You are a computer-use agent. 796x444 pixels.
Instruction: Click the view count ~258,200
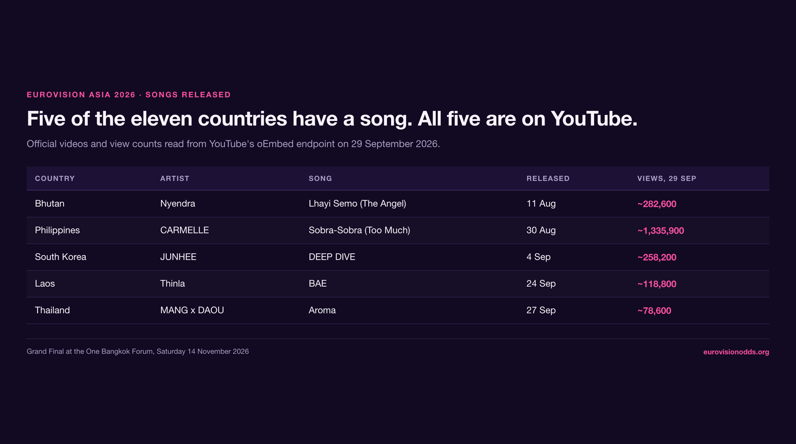point(657,257)
